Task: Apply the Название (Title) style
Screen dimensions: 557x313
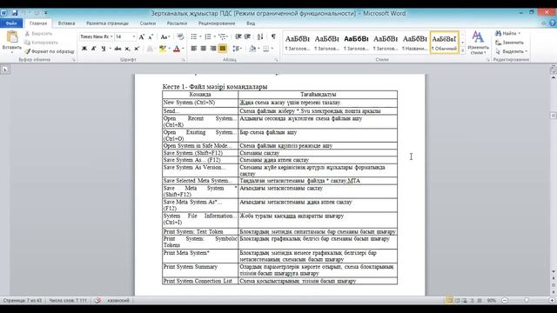Action: point(415,43)
